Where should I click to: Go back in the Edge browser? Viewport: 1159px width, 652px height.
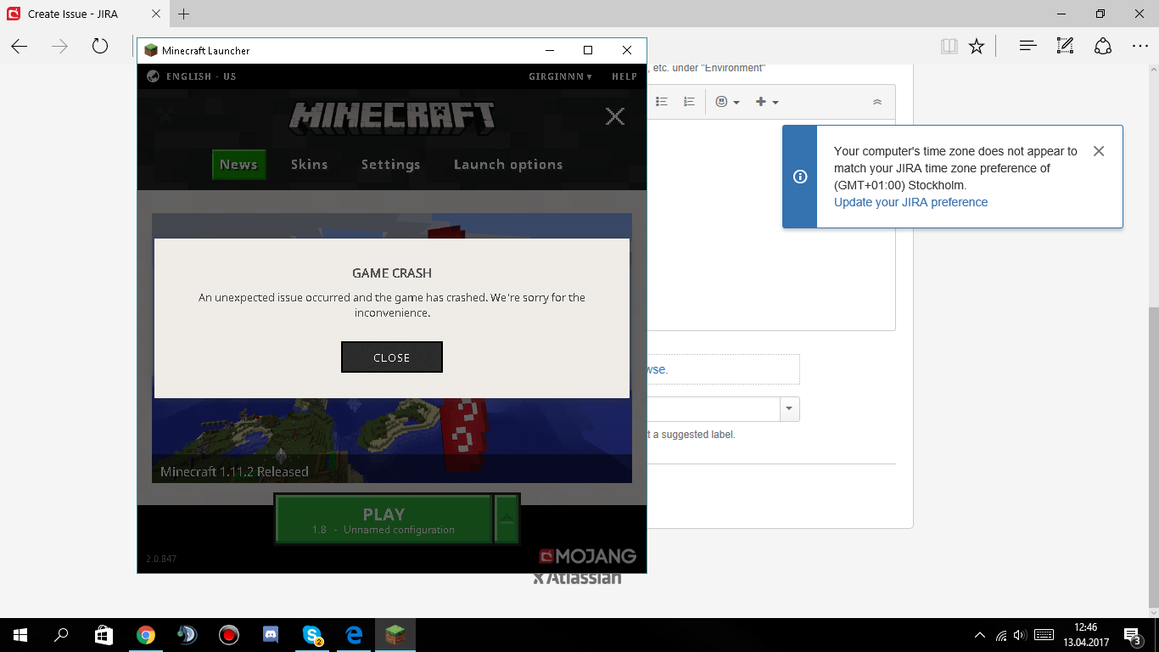tap(20, 46)
